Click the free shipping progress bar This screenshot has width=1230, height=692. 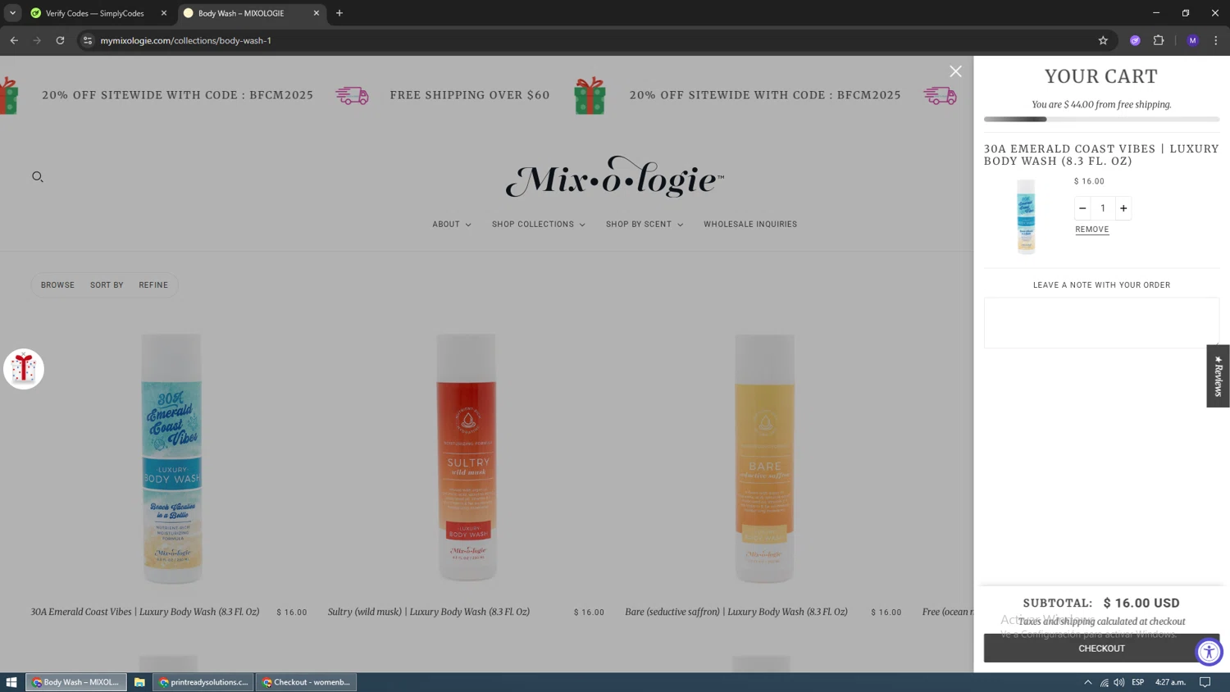click(1101, 120)
